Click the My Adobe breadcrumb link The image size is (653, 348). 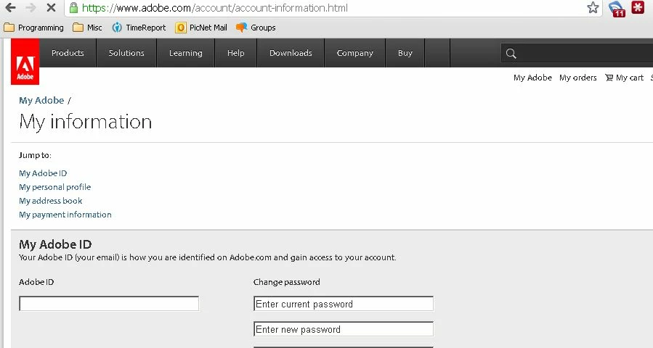point(41,100)
